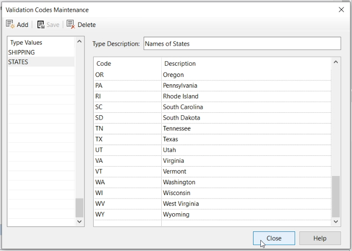Screen dimensions: 352x251
Task: Select SHIPPING in the Type Values list
Action: point(22,52)
